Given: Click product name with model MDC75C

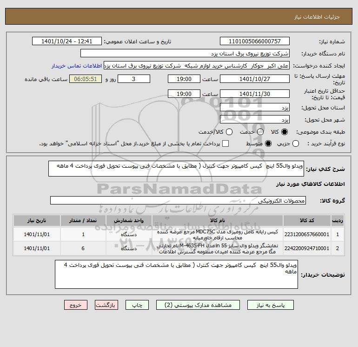Looking at the screenshot, I should 218,235.
